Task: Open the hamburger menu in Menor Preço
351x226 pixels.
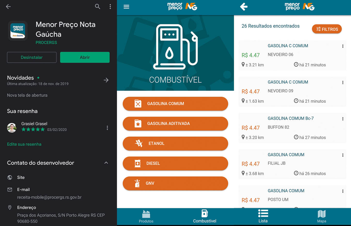Action: coord(126,7)
